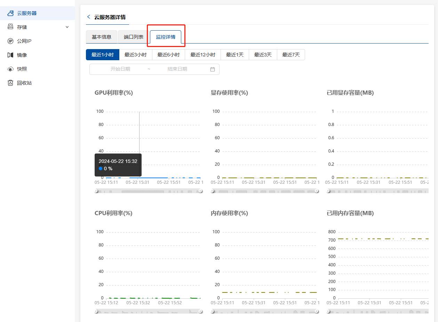Click the 回收站 recycle bin sidebar icon
The width and height of the screenshot is (438, 322).
10,83
